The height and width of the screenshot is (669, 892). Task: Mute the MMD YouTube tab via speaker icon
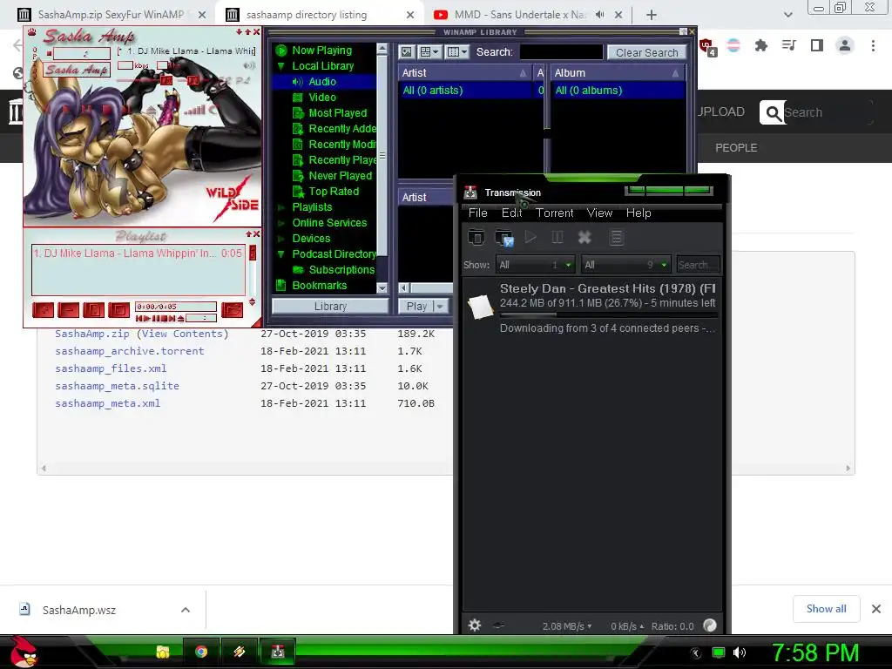point(599,15)
